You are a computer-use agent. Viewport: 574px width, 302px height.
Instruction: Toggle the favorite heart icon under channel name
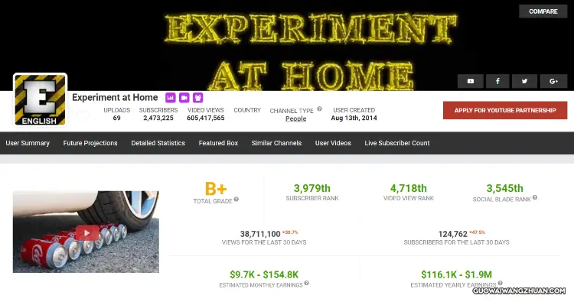click(83, 115)
